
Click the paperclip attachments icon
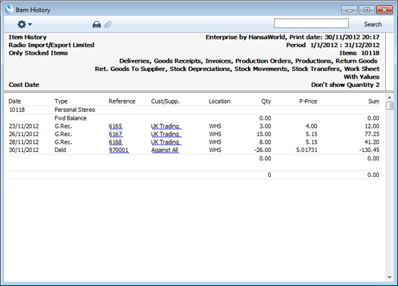[108, 24]
